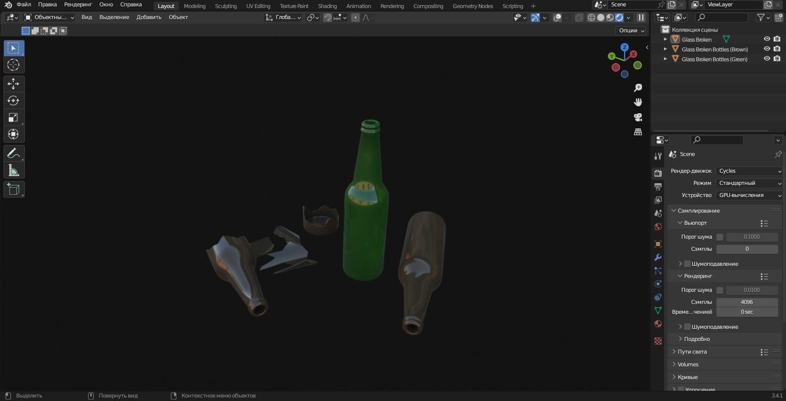The width and height of the screenshot is (786, 401).
Task: Activate the Annotate tool
Action: pos(13,153)
